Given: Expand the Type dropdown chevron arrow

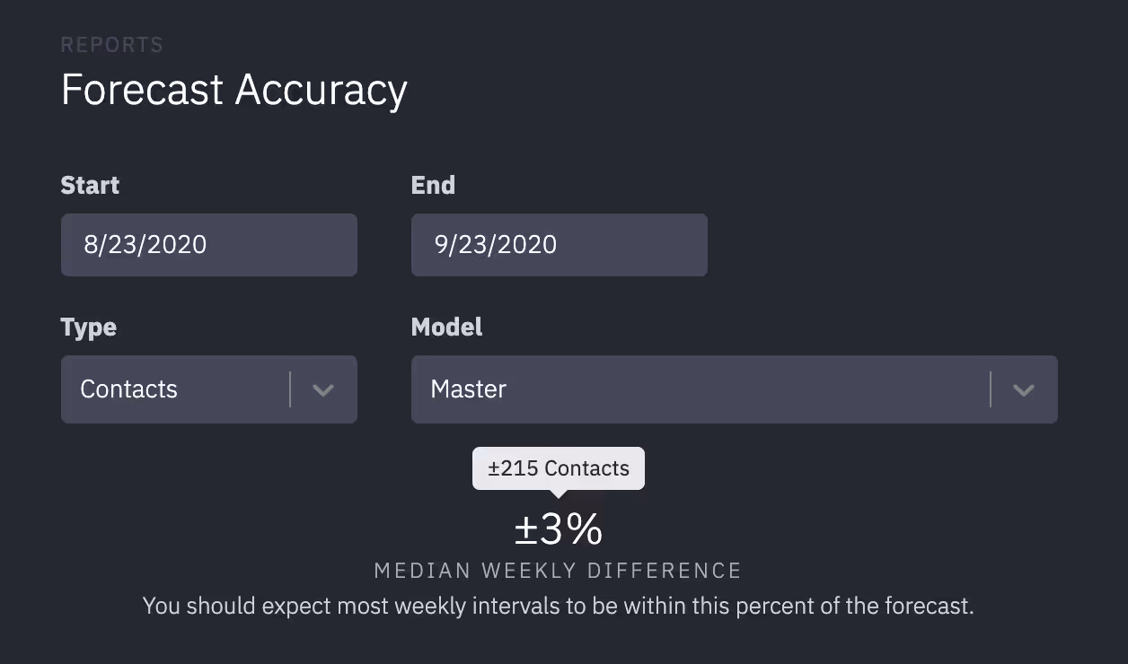Looking at the screenshot, I should pyautogui.click(x=323, y=389).
